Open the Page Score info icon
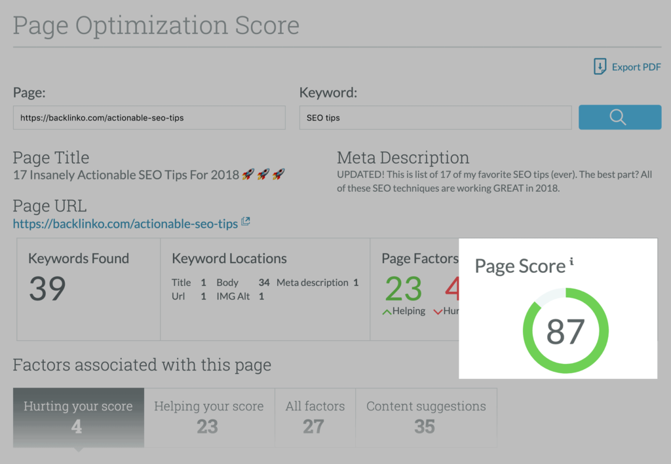 coord(571,262)
